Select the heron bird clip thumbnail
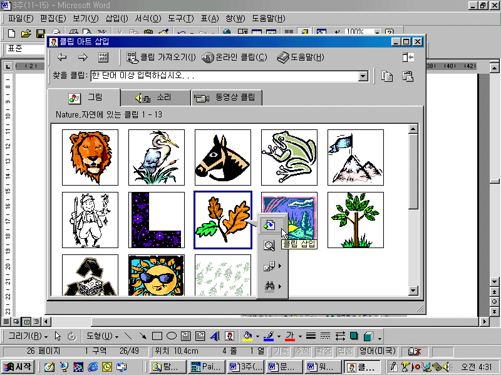 [157, 157]
